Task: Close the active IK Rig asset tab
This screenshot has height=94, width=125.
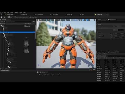Action: click(x=108, y=15)
